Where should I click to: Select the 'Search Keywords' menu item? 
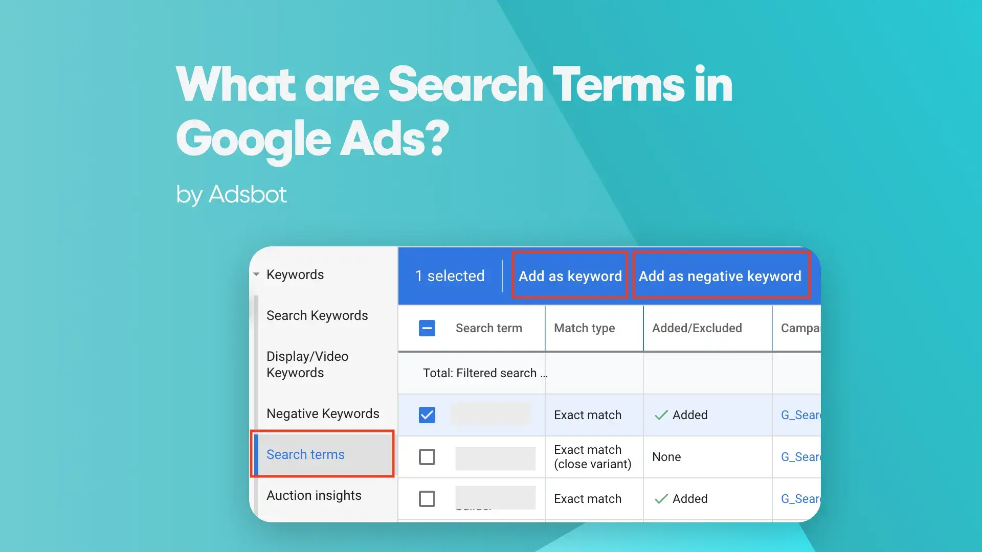[x=317, y=315]
